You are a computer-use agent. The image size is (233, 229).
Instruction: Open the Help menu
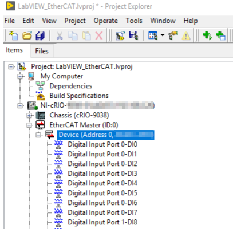tap(191, 21)
